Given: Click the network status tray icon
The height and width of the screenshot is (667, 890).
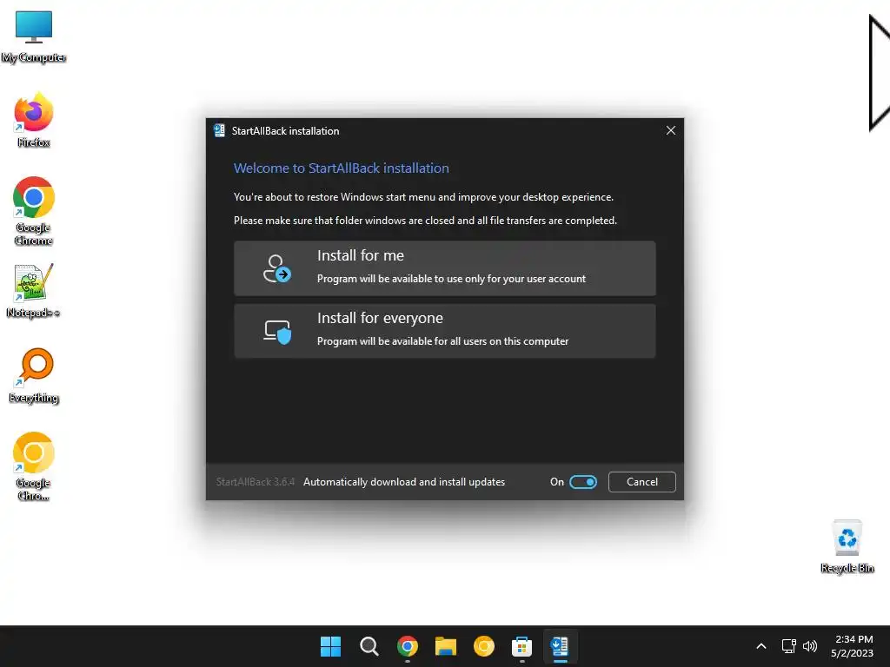Looking at the screenshot, I should coord(788,646).
